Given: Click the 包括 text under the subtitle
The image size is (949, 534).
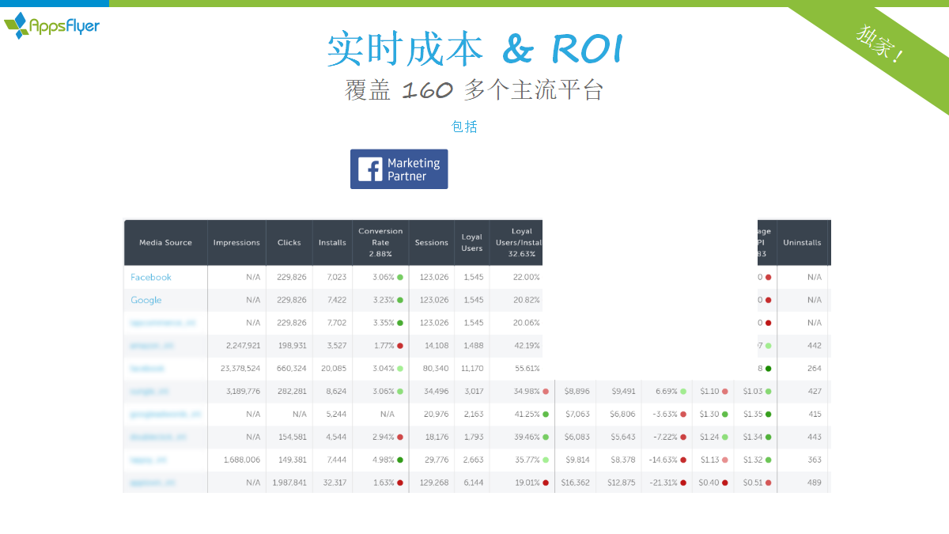Looking at the screenshot, I should point(464,127).
